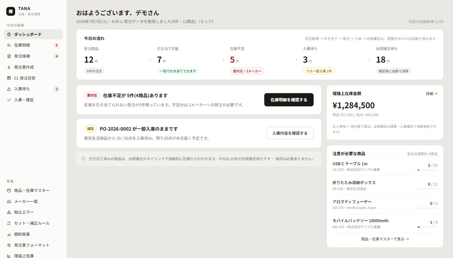
Task: Click the ¥1,284,500 inventory amount
Action: [354, 105]
